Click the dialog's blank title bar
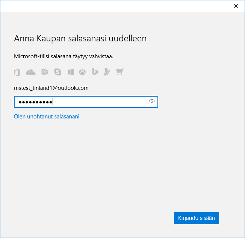The image size is (245, 238). click(x=113, y=6)
